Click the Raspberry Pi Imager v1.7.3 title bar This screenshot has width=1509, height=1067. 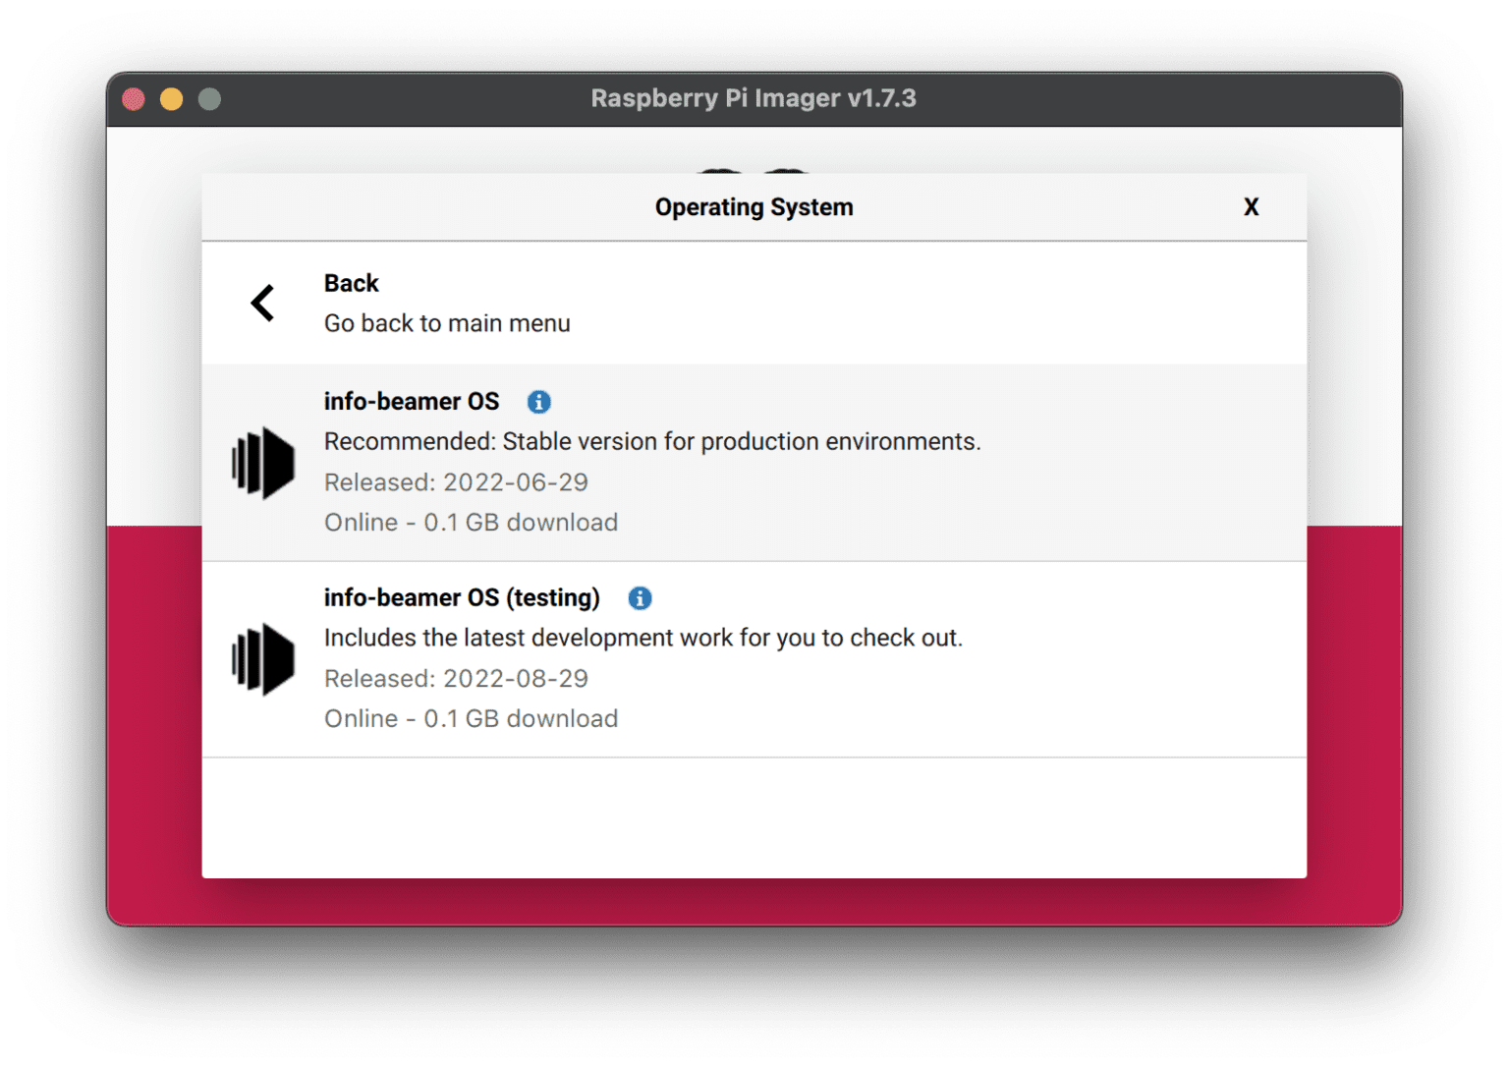(754, 98)
